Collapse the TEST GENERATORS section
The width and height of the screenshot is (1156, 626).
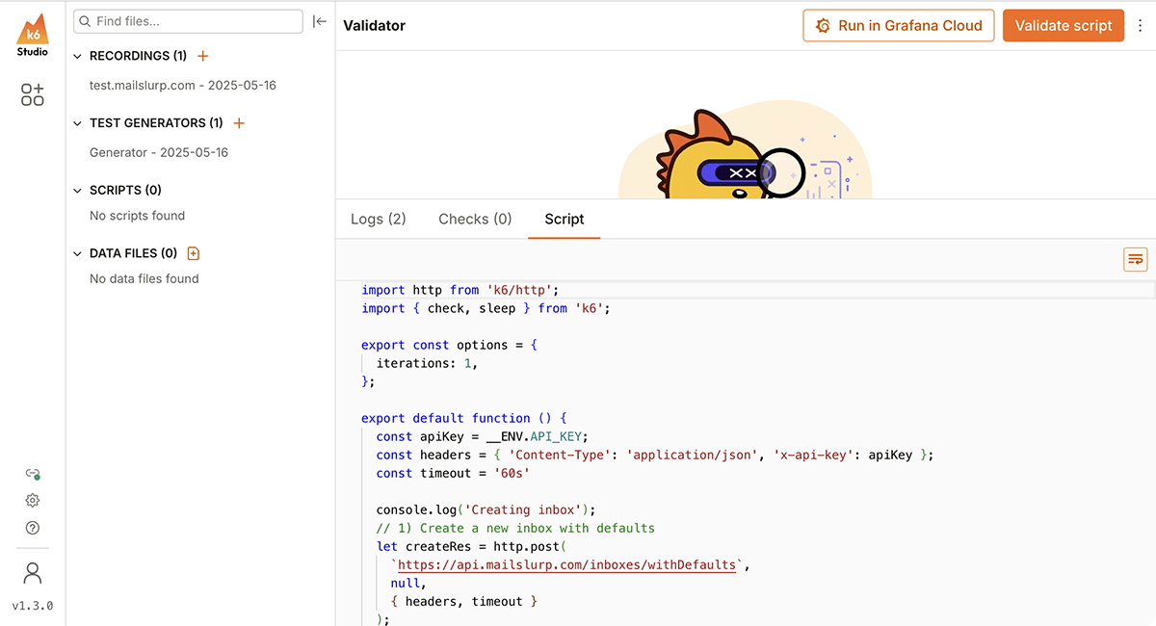coord(78,123)
